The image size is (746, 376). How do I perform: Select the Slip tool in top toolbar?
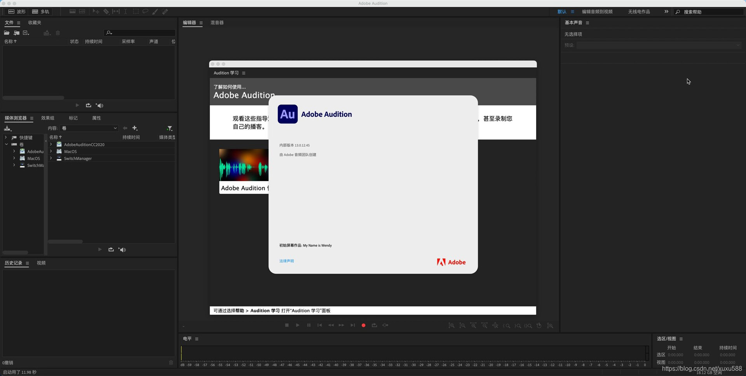[x=116, y=12]
